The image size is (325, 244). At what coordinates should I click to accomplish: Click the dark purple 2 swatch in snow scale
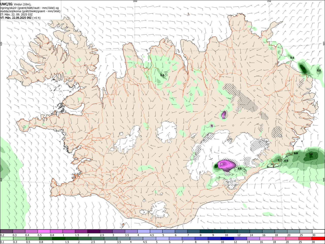click(94, 232)
